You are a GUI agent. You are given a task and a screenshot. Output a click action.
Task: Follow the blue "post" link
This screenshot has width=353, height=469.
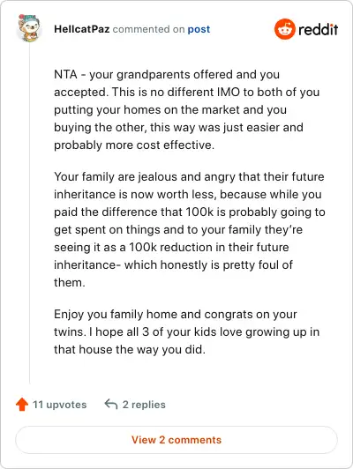(x=199, y=30)
